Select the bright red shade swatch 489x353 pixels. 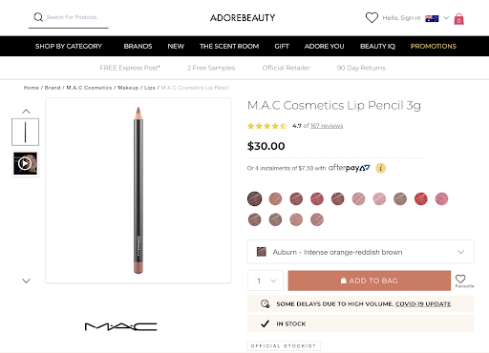pos(421,199)
